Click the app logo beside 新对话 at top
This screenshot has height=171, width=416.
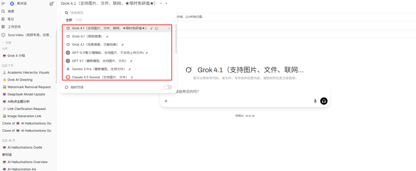point(12,4)
